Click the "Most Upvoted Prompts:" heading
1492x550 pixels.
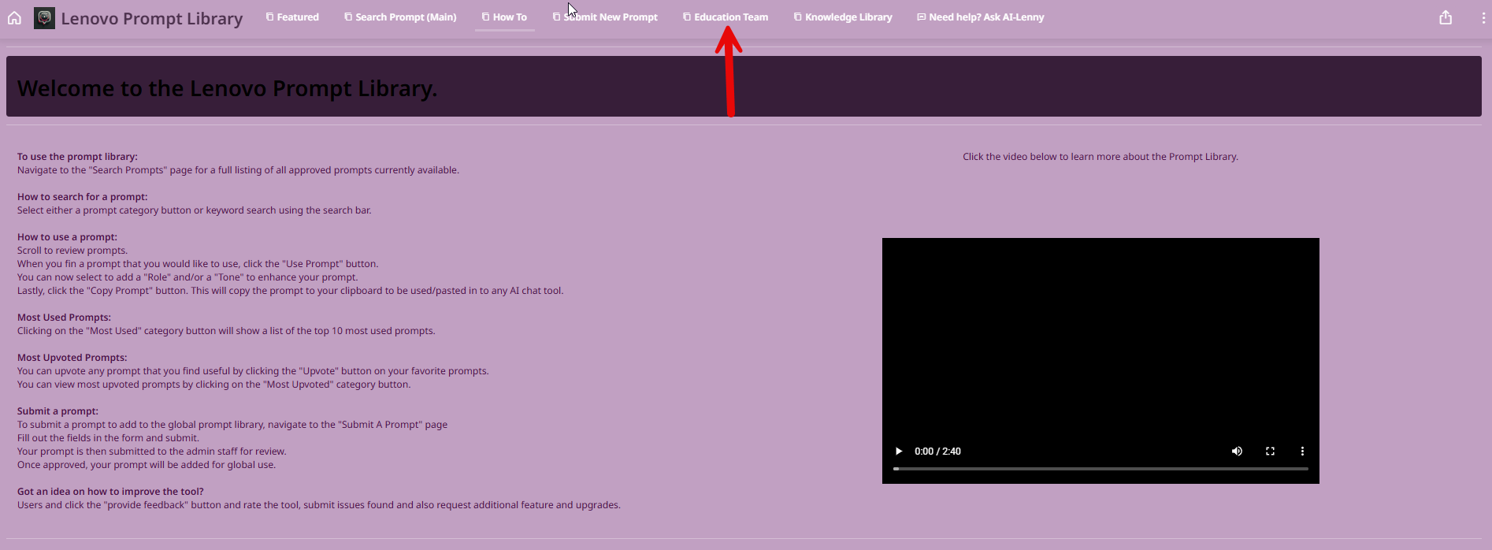(x=72, y=358)
